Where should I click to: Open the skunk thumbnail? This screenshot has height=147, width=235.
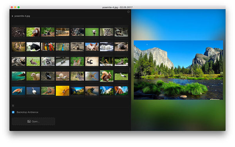[x=48, y=76]
